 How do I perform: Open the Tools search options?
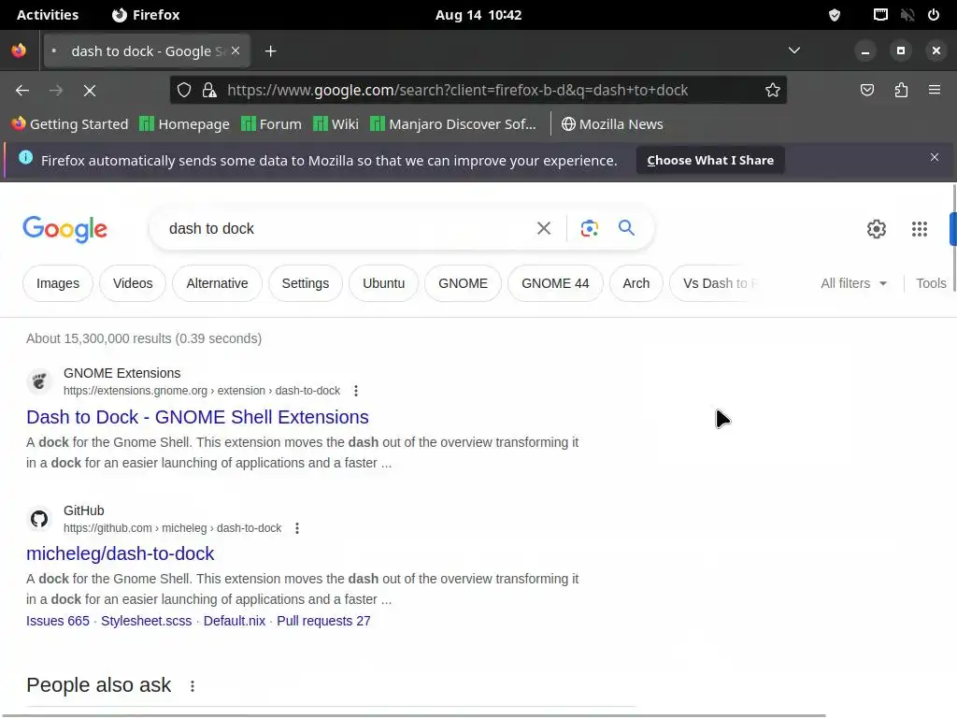tap(931, 283)
